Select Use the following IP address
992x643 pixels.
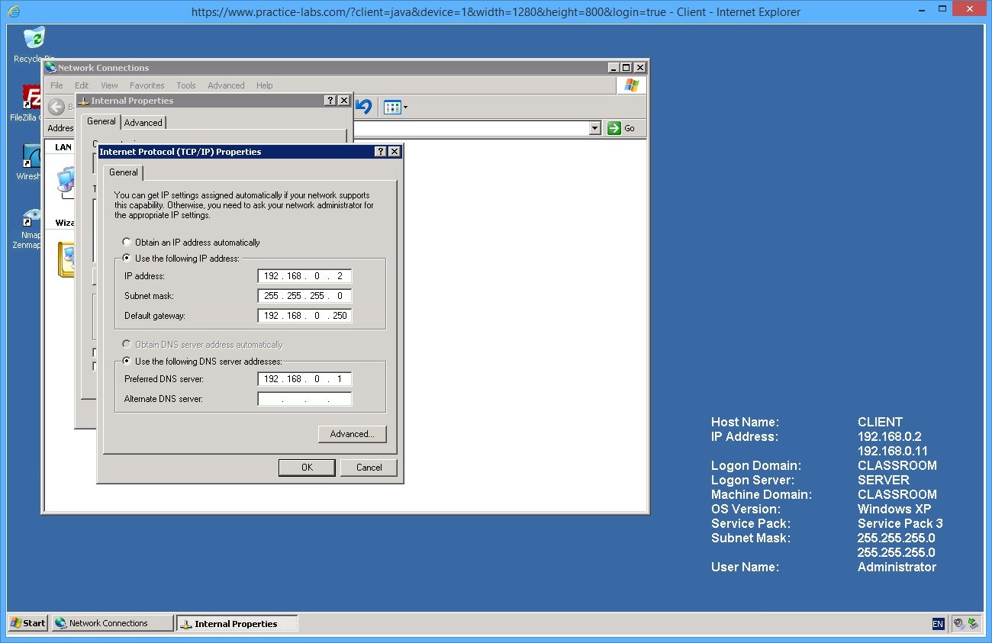(x=127, y=257)
